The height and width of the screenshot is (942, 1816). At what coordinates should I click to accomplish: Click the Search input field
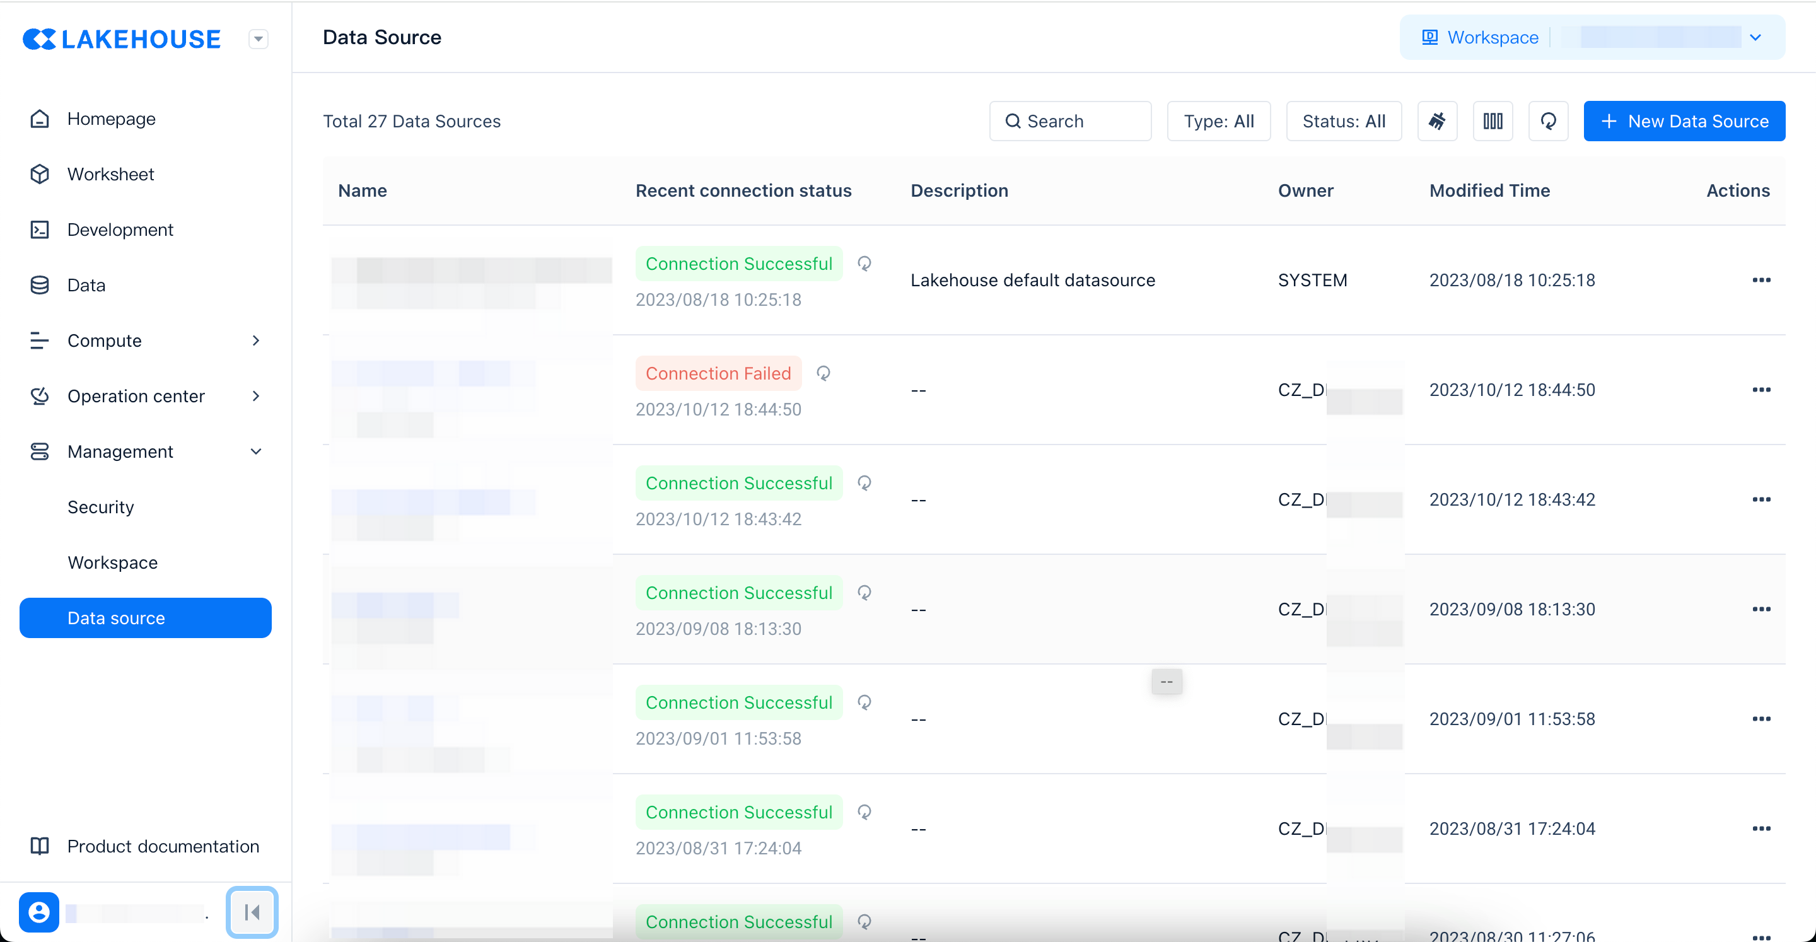pyautogui.click(x=1070, y=121)
